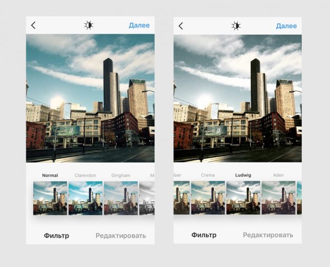Select Ludwig filter thumbnail

(243, 198)
